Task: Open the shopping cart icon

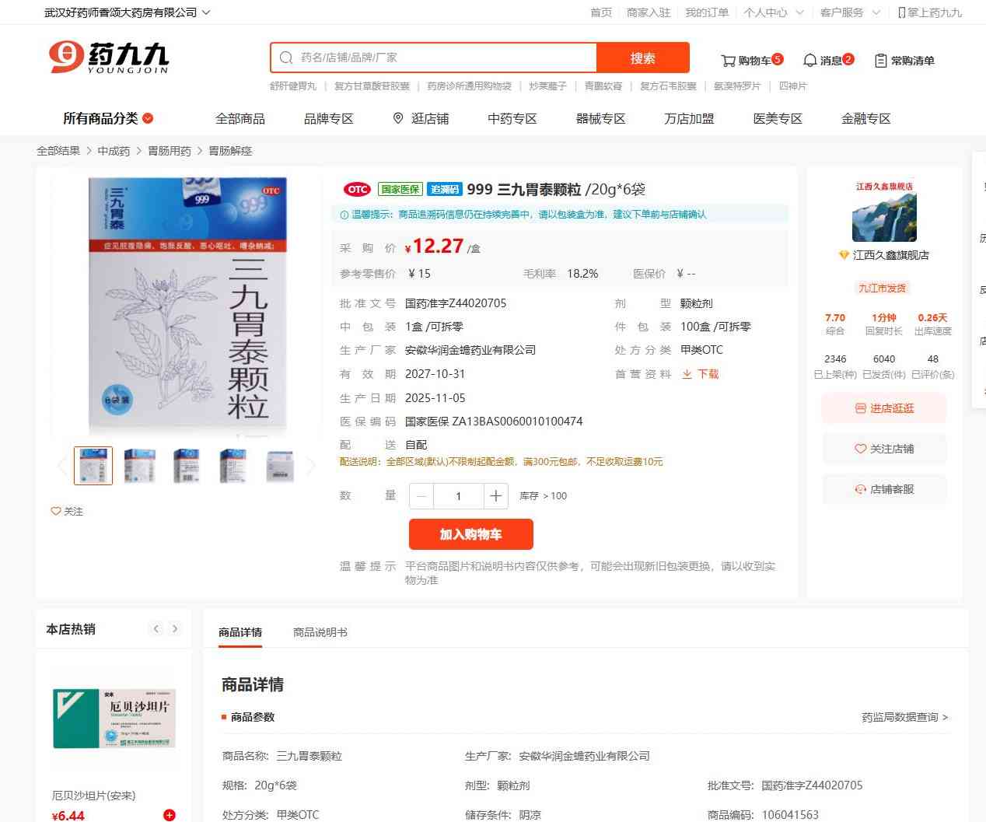Action: pos(728,61)
